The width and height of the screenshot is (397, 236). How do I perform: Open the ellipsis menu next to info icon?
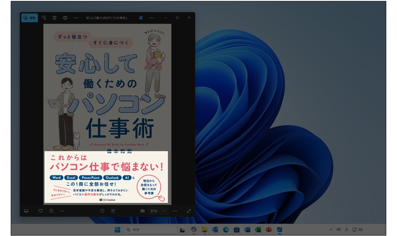pyautogui.click(x=62, y=211)
